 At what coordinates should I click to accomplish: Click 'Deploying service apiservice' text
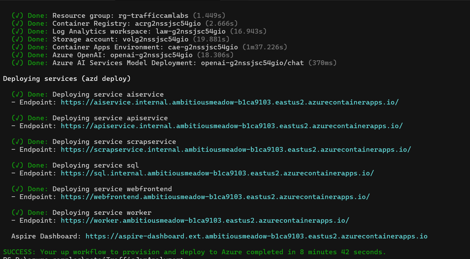tap(110, 118)
